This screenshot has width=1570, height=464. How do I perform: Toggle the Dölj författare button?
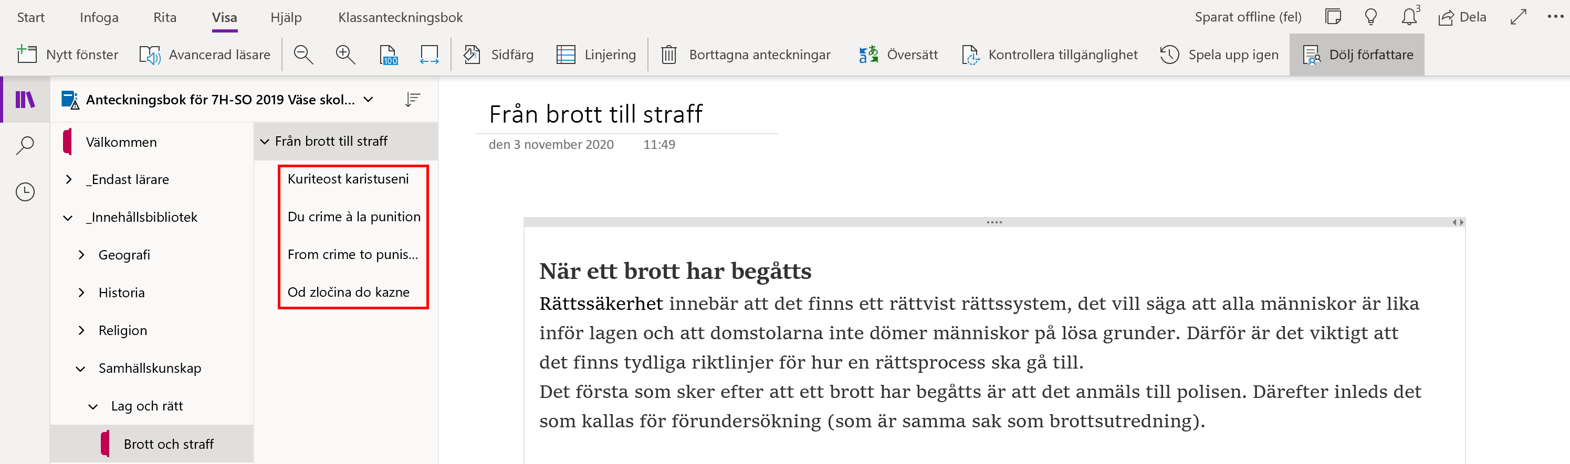[1357, 55]
